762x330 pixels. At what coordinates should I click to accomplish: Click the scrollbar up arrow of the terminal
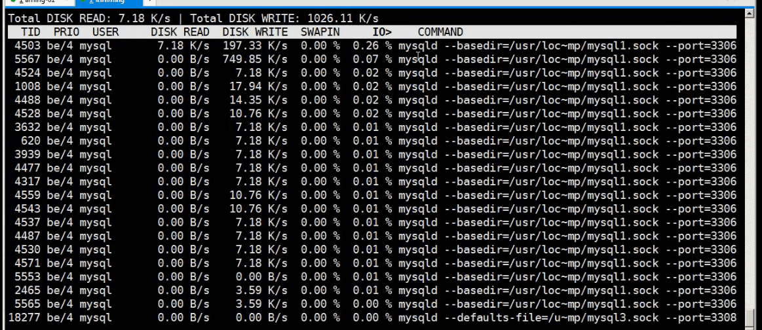[x=749, y=13]
